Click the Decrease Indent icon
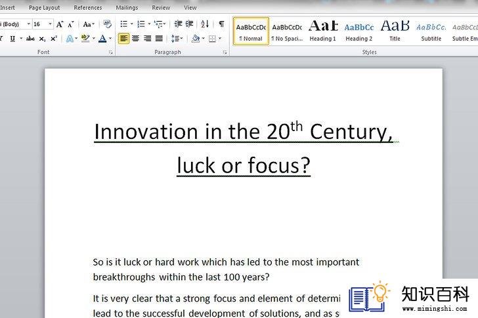 tap(178, 24)
